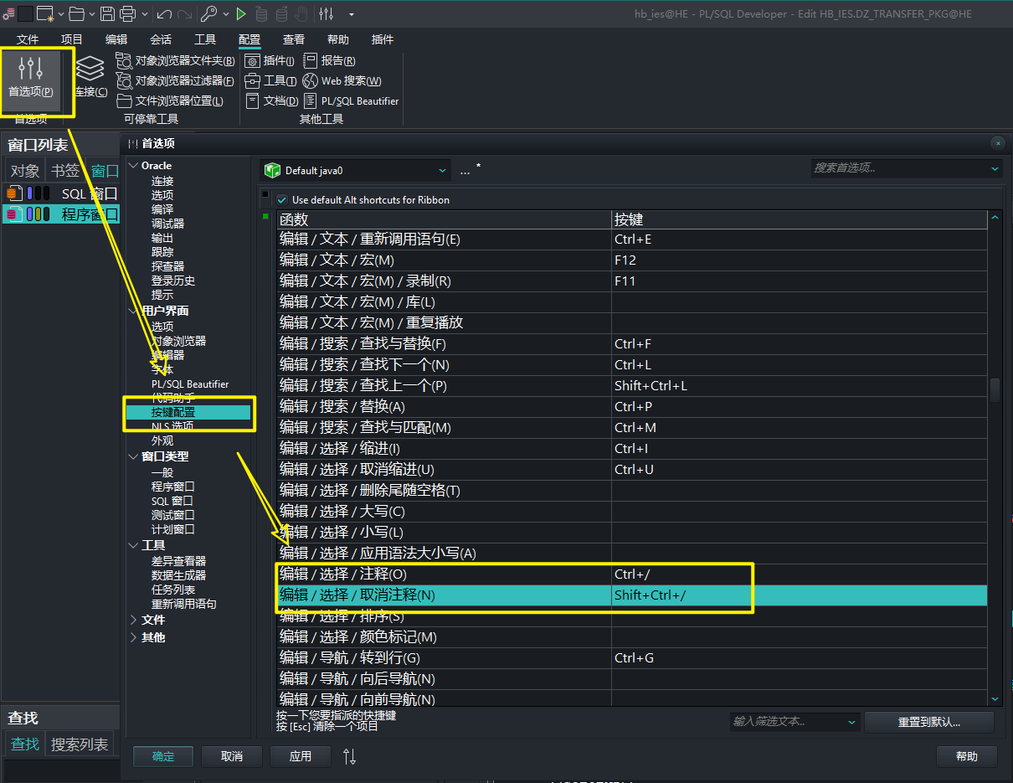
Task: Open the 会话 menu
Action: click(161, 39)
